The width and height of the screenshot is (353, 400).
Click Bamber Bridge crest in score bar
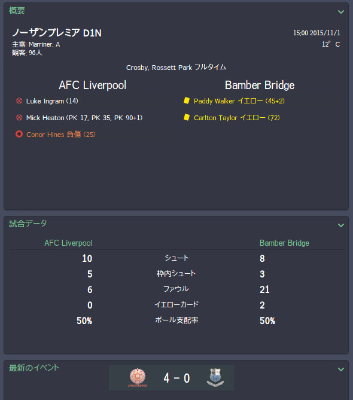coord(215,377)
